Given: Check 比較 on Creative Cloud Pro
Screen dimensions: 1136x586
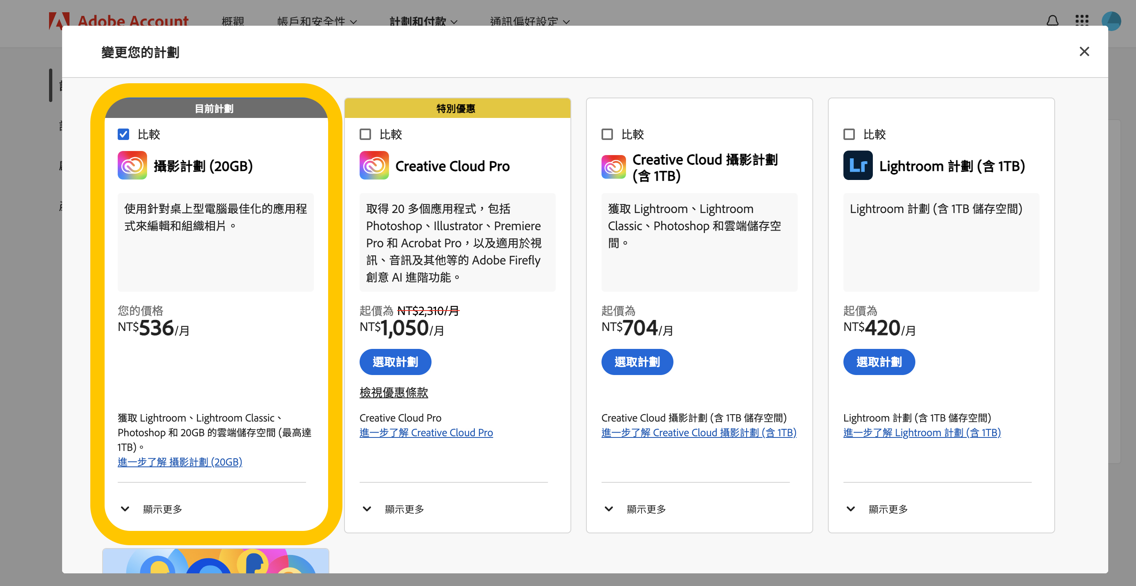Looking at the screenshot, I should (365, 134).
